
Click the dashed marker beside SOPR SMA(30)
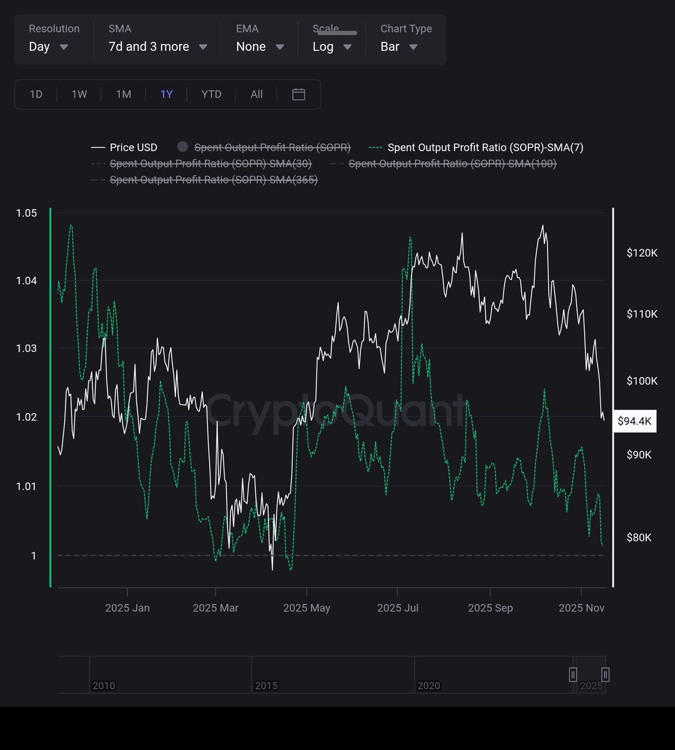pos(97,164)
